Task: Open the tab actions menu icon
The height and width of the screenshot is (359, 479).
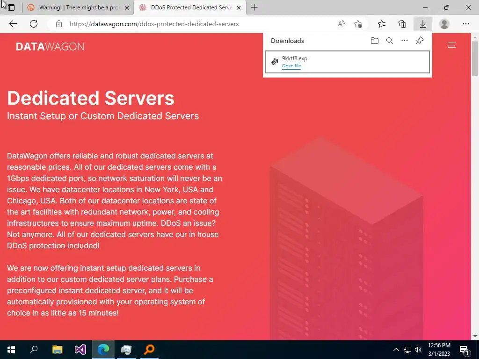Action: (x=11, y=7)
